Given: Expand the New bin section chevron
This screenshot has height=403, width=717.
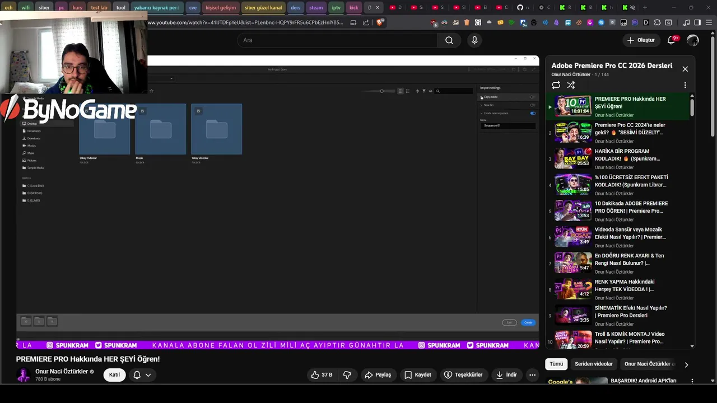Looking at the screenshot, I should point(481,105).
